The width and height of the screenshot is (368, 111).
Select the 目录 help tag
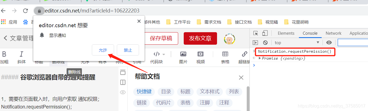166,92
